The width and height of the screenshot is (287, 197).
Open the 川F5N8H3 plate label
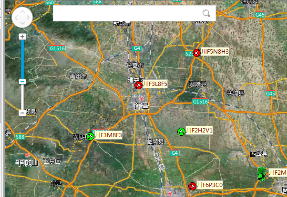click(215, 52)
